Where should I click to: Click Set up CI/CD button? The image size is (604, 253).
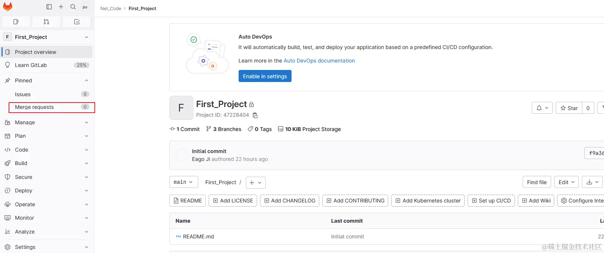pyautogui.click(x=491, y=201)
